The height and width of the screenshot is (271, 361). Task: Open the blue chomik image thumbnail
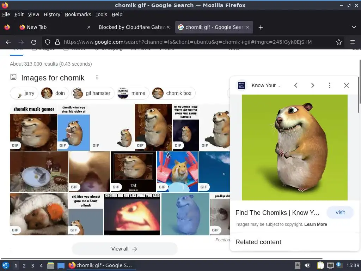coord(185,214)
